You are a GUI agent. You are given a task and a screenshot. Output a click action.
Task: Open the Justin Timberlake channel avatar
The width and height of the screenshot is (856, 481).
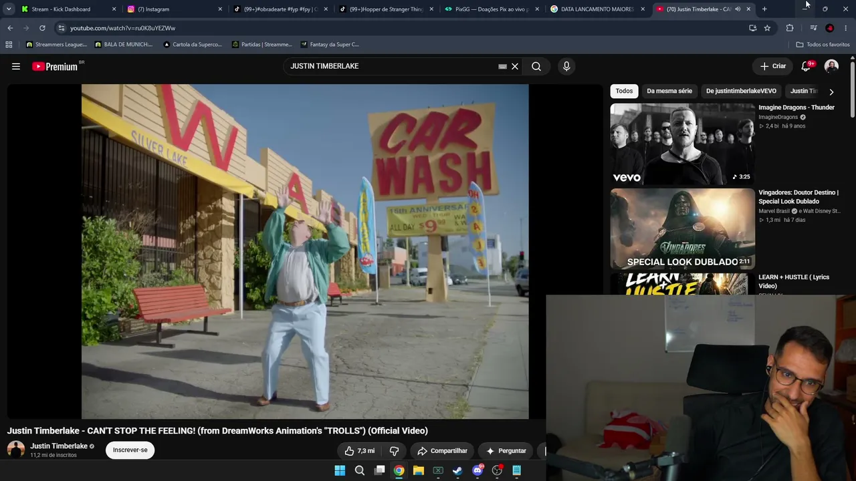16,450
